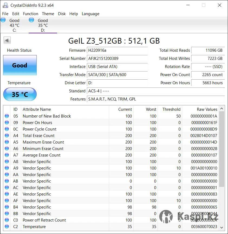
Task: Click status orb of Power off Retract Count row
Action: [x=7, y=220]
